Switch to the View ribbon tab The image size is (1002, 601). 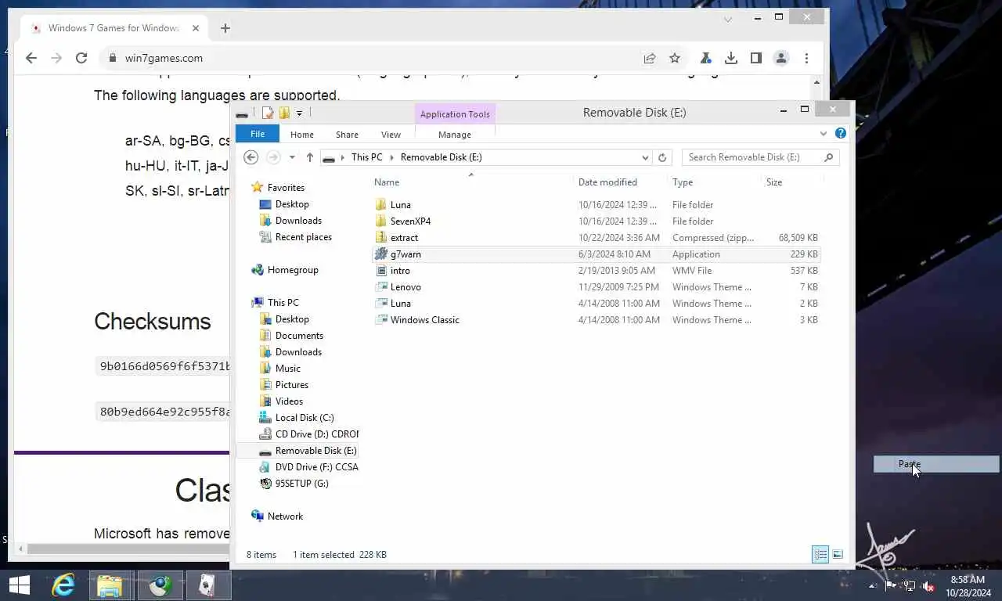pyautogui.click(x=391, y=135)
